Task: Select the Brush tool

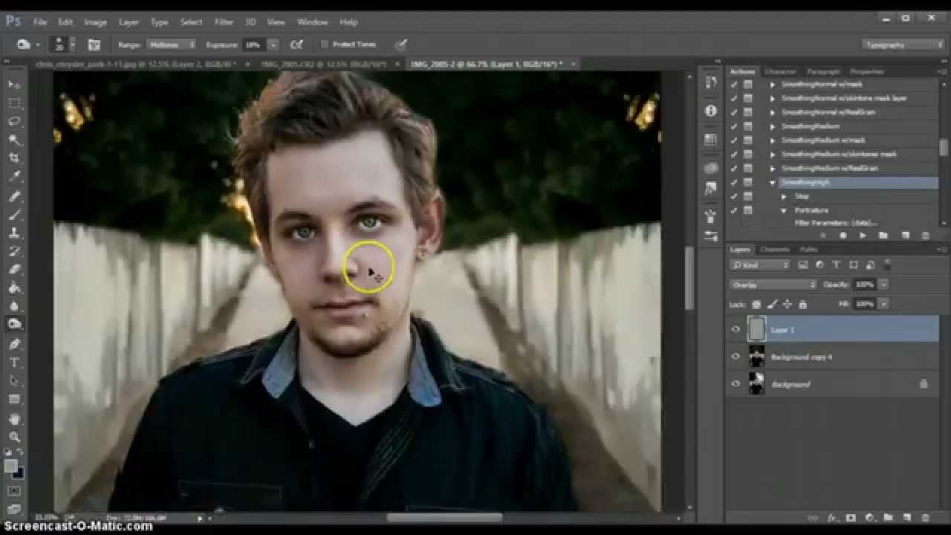Action: click(15, 215)
